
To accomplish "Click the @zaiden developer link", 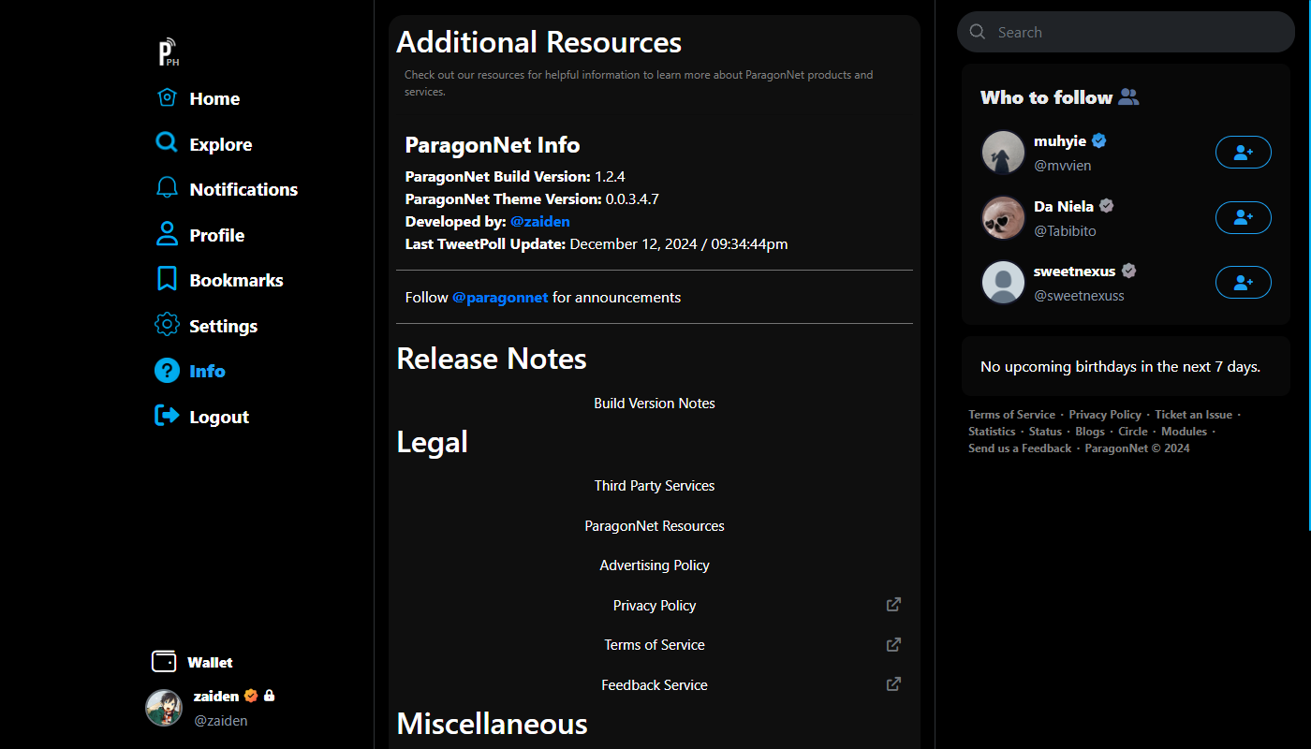I will [x=539, y=222].
